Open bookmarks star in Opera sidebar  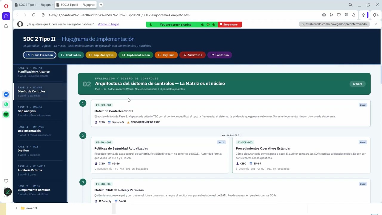coord(6,26)
